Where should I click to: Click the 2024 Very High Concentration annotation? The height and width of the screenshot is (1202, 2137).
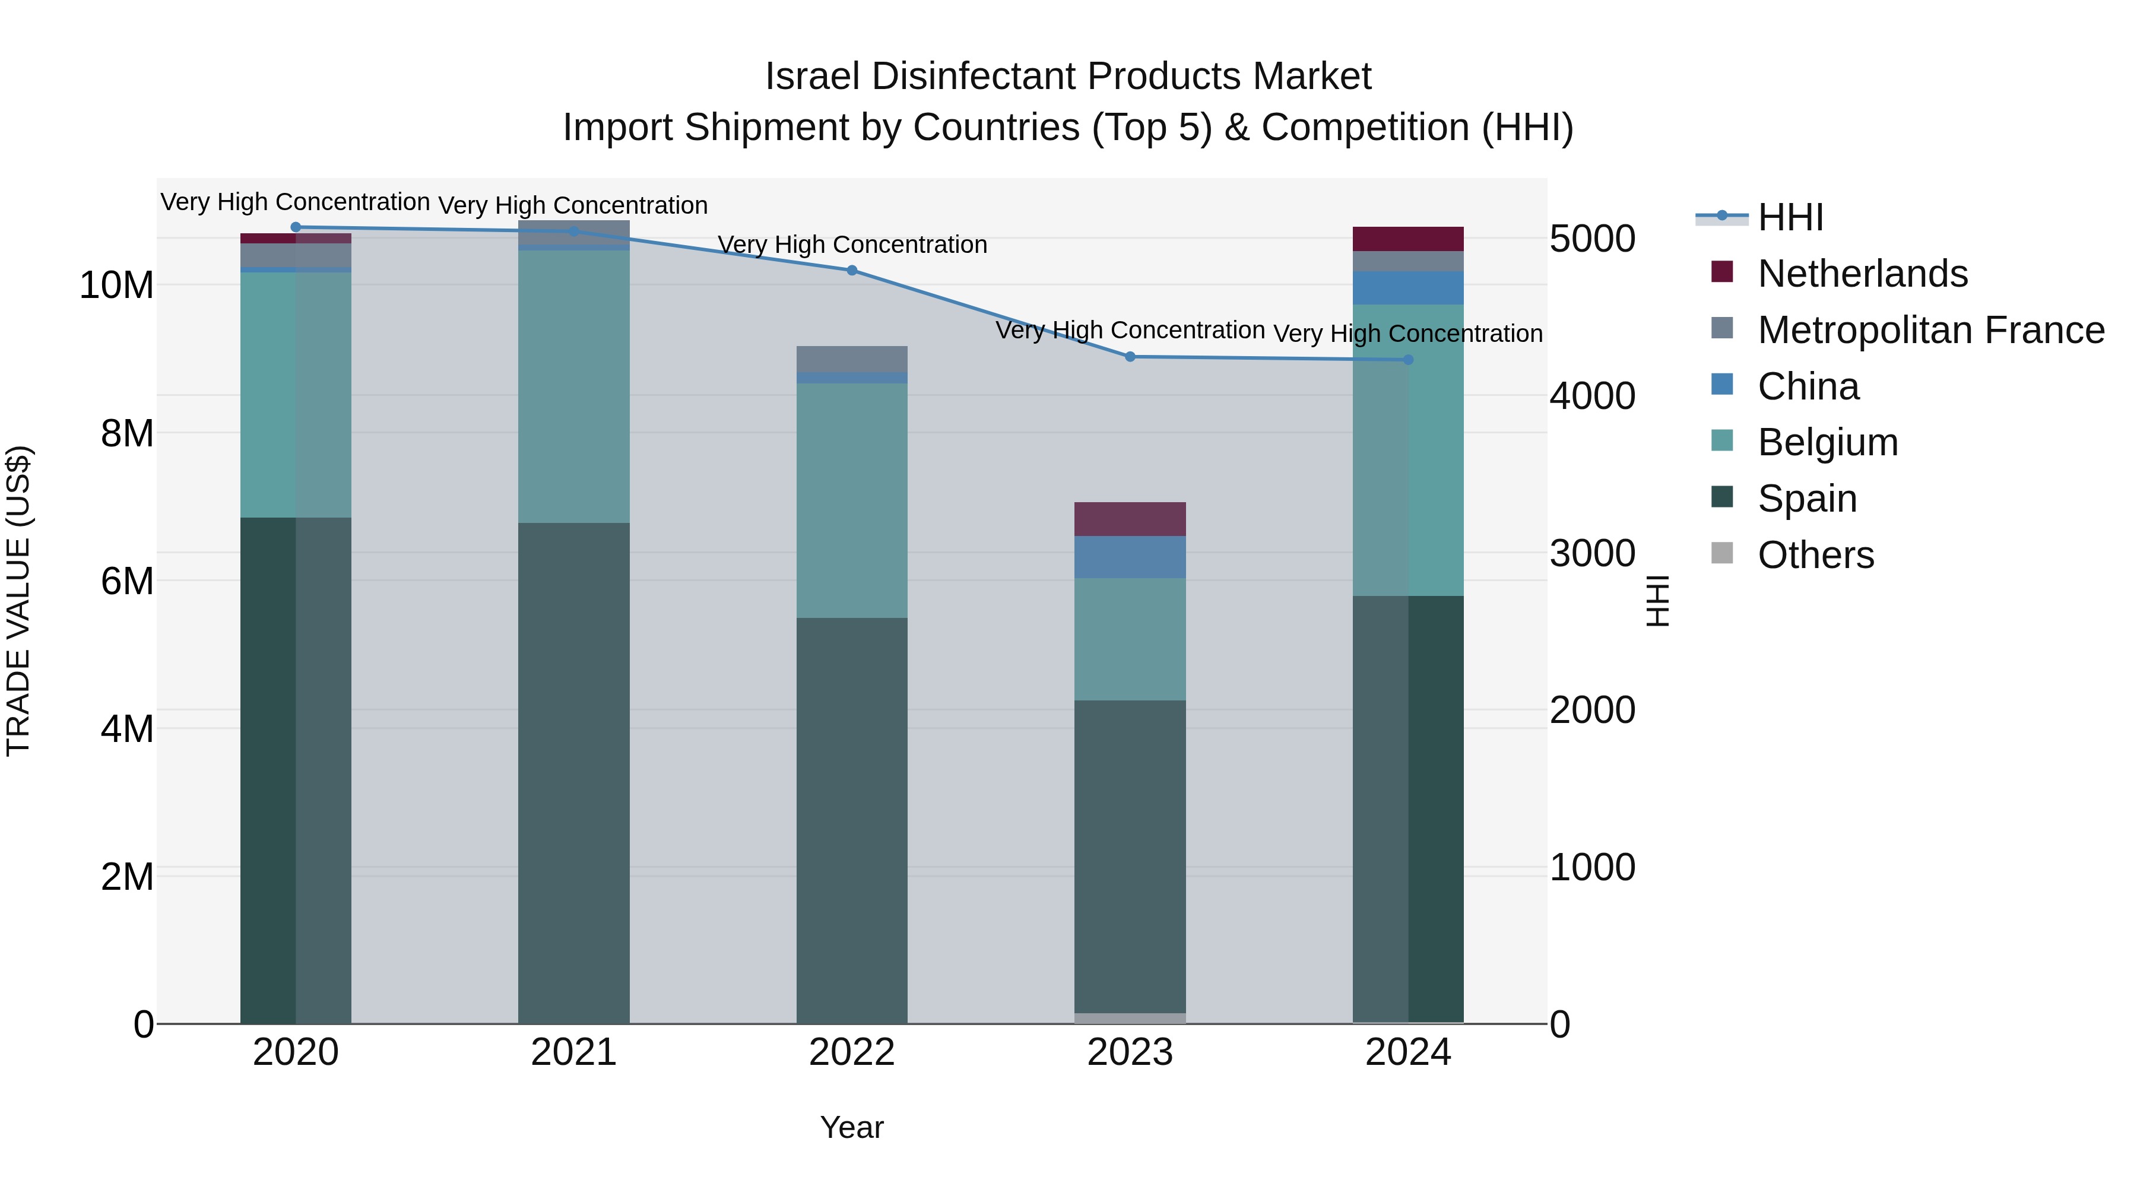tap(1409, 334)
